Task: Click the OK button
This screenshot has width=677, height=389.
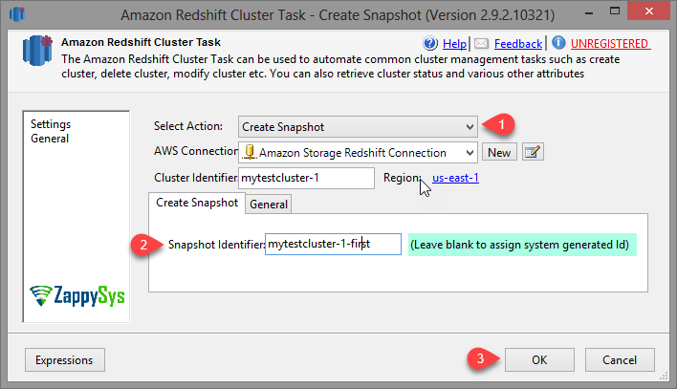Action: coord(539,359)
